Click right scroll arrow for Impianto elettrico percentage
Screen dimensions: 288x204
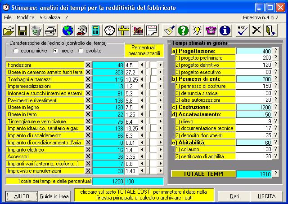point(161,149)
